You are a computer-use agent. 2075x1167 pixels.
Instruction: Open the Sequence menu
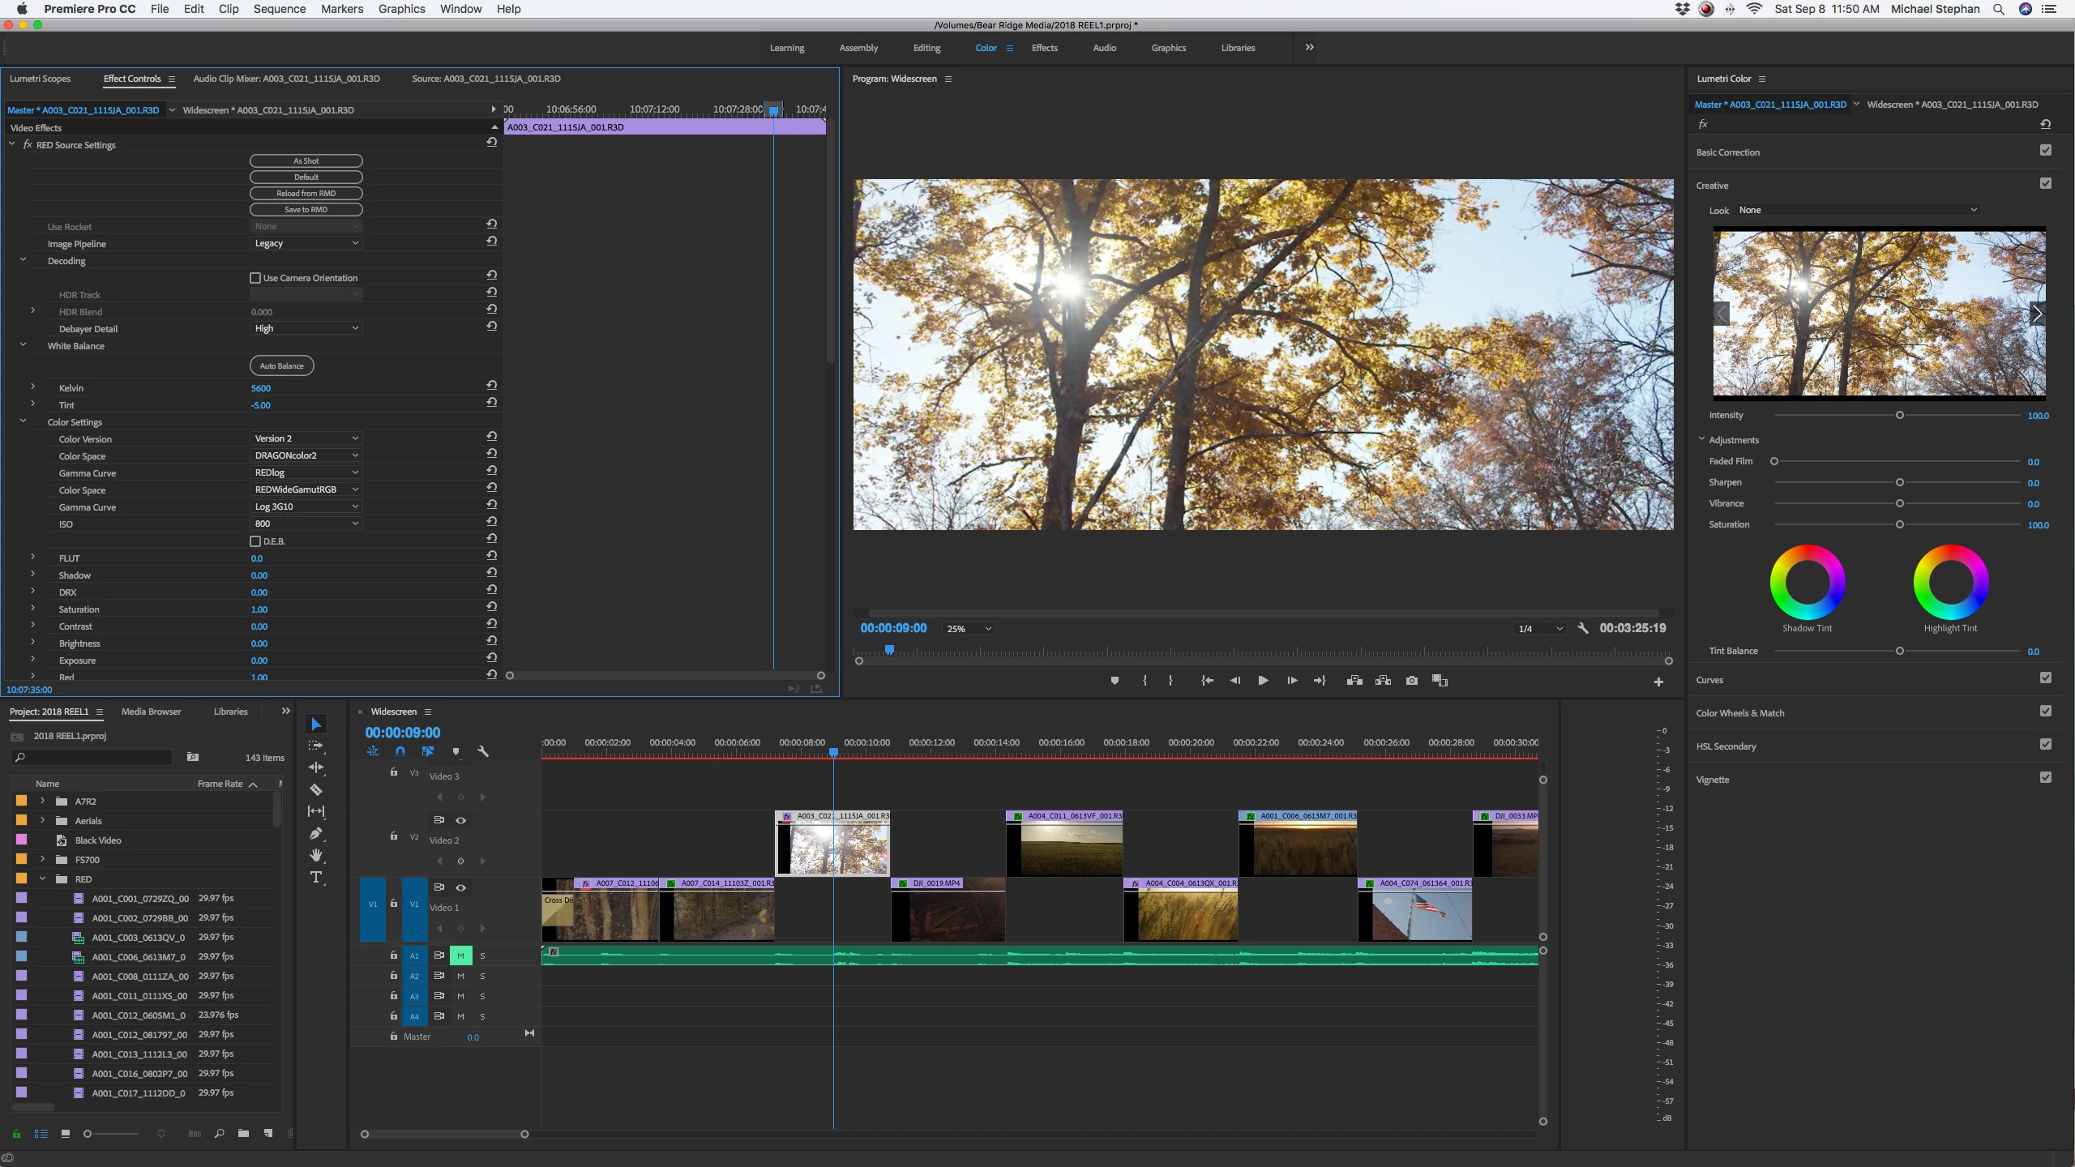pos(279,9)
